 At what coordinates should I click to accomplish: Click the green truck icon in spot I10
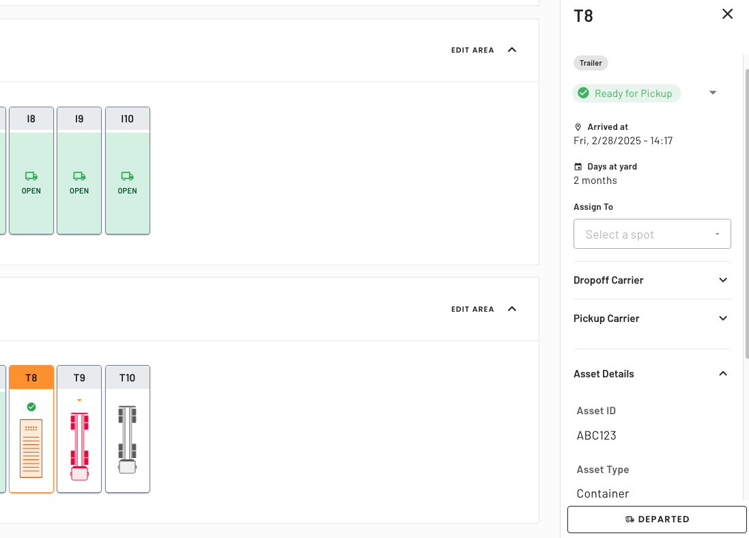pos(128,176)
